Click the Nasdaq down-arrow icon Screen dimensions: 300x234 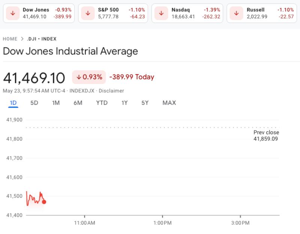(x=161, y=13)
